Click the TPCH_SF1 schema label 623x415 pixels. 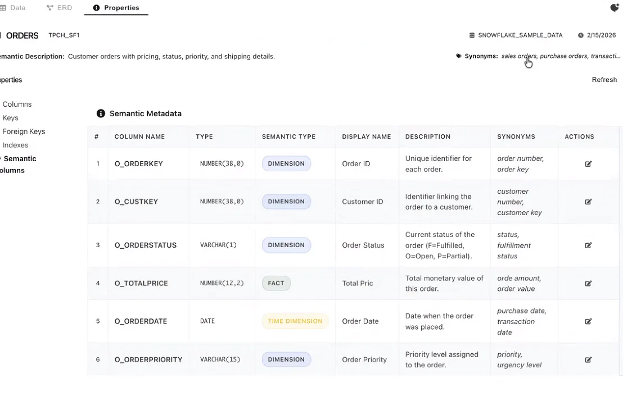[64, 35]
